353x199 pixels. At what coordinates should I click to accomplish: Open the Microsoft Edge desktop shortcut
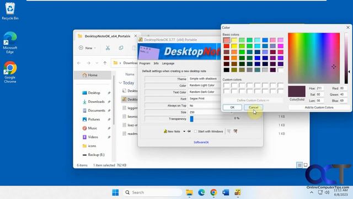10,43
